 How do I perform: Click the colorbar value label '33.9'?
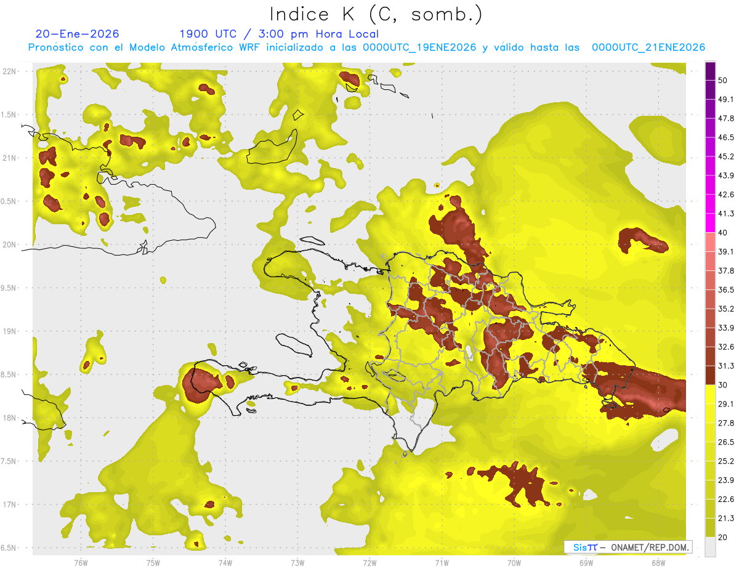pos(726,328)
